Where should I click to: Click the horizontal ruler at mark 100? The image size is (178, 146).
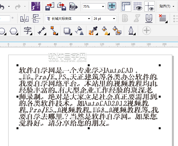click(x=86, y=44)
